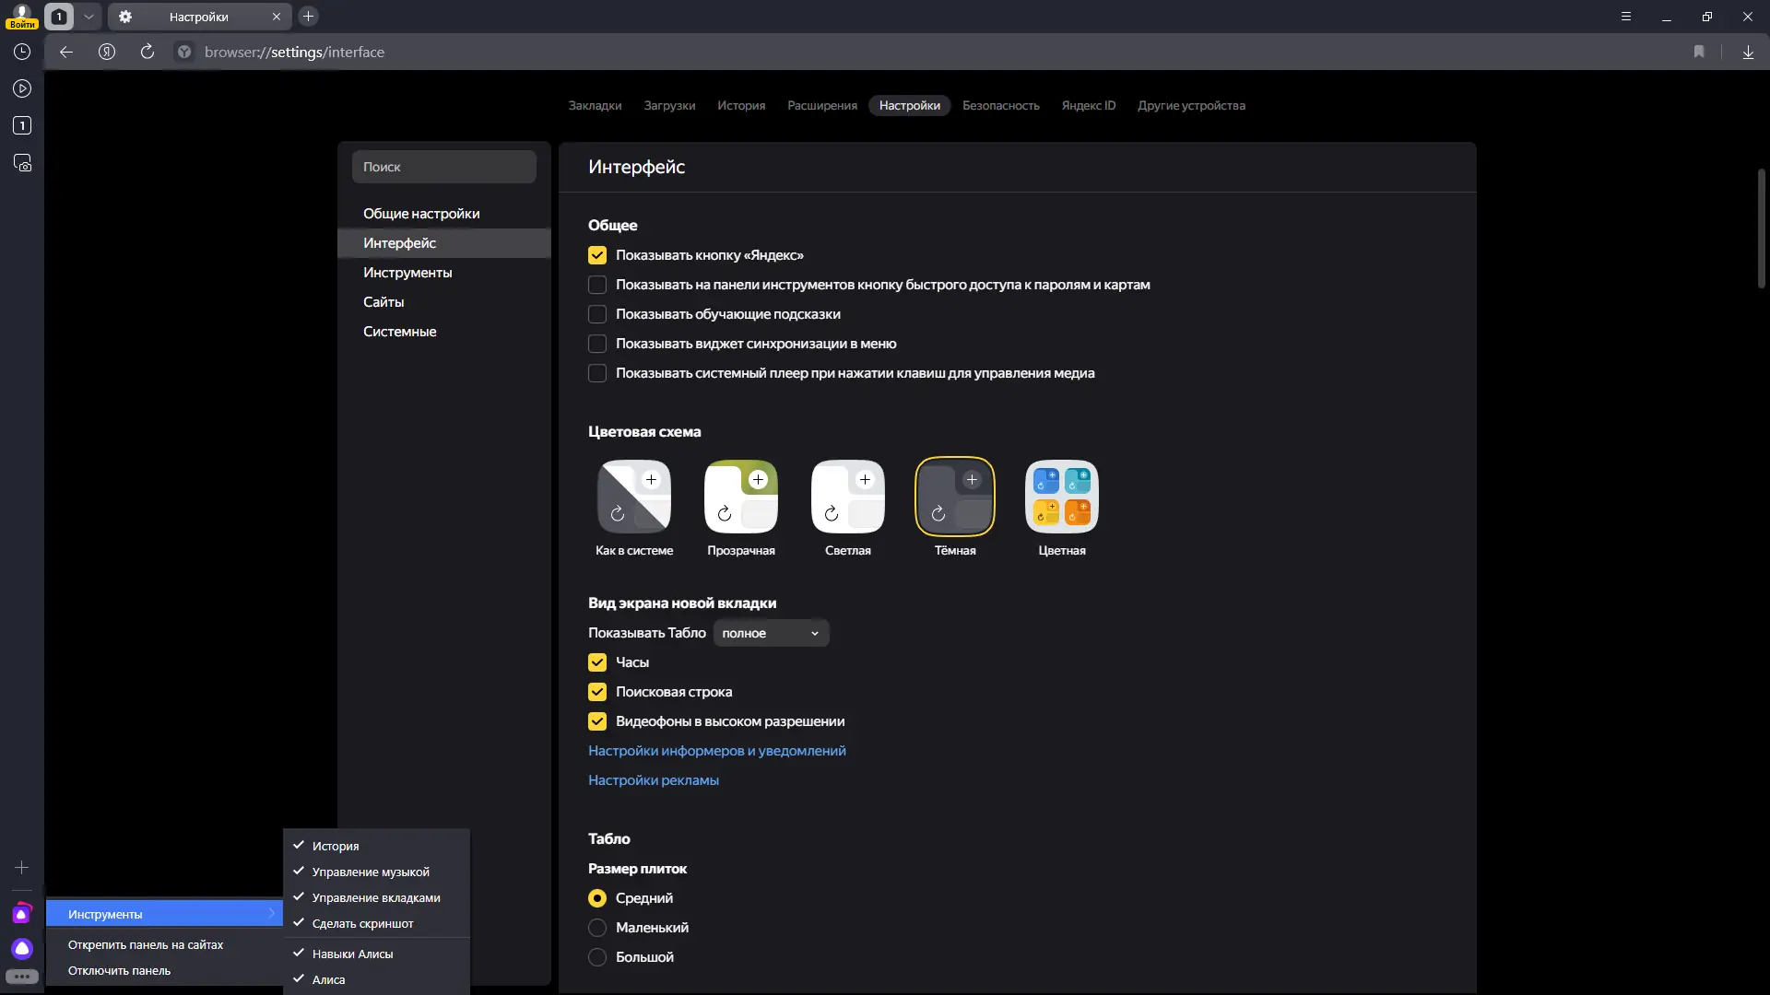This screenshot has height=995, width=1770.
Task: Click the bookmark icon in address bar
Action: pos(1699,53)
